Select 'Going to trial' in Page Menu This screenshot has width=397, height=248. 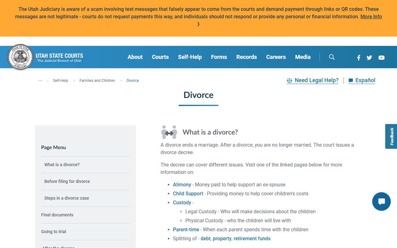tap(54, 232)
